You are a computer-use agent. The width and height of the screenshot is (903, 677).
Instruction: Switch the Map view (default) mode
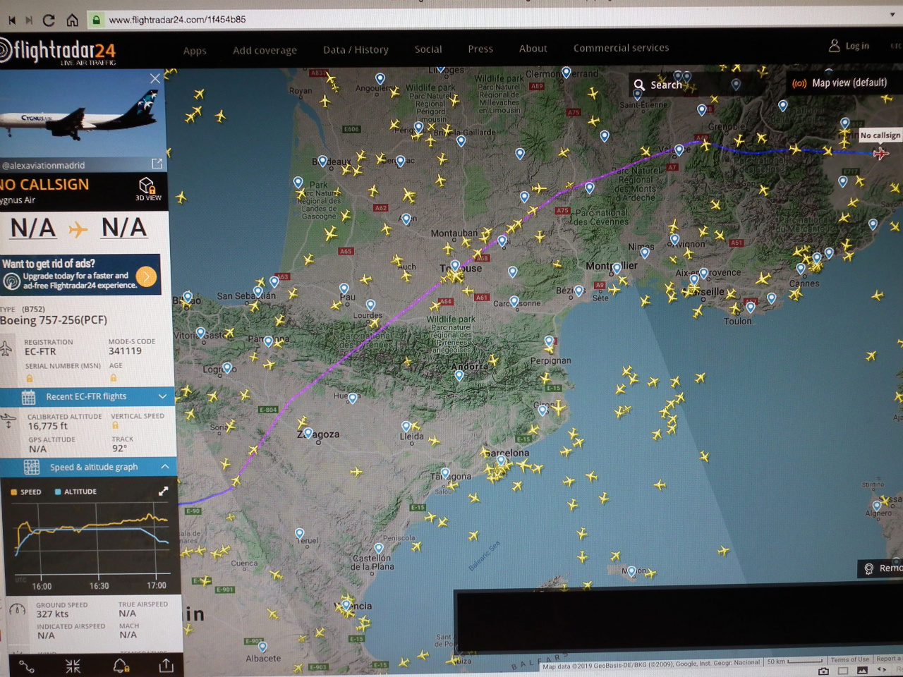[x=840, y=83]
